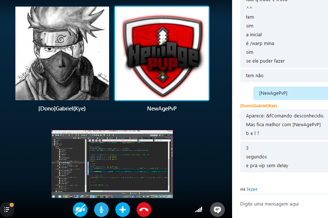Image resolution: width=328 pixels, height=218 pixels.
Task: Select the message 'e pra vip sem delay'
Action: pos(267,166)
